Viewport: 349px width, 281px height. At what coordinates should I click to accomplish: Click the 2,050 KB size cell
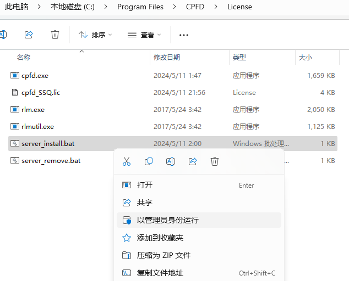click(321, 110)
